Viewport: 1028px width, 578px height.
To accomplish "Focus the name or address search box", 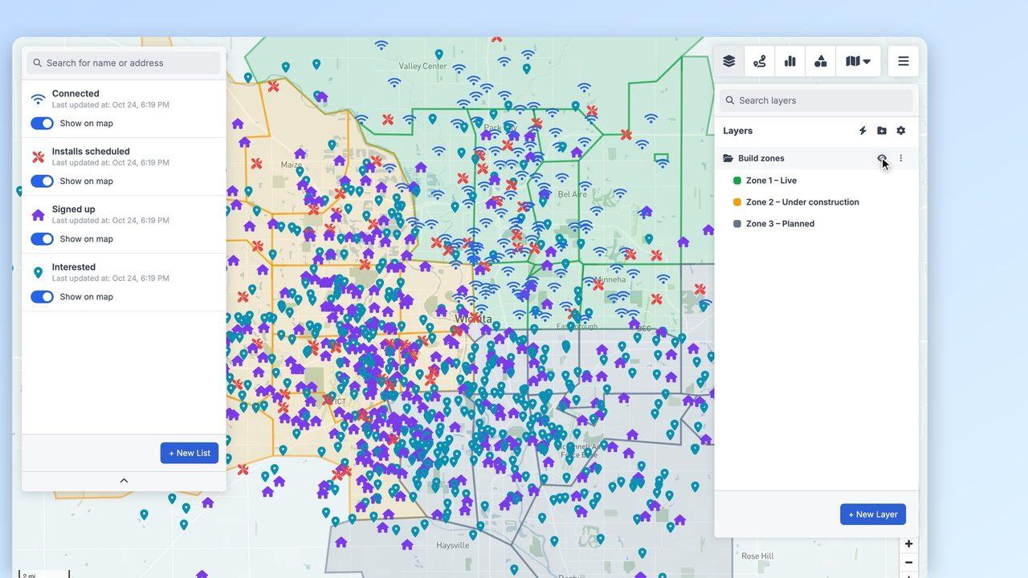I will point(124,63).
